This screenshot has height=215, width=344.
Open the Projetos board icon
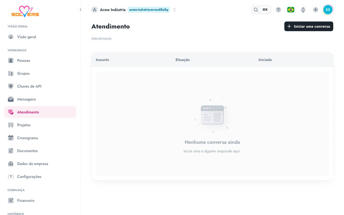pos(11,125)
